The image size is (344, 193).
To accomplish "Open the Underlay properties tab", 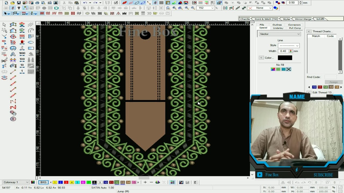I will (278, 28).
